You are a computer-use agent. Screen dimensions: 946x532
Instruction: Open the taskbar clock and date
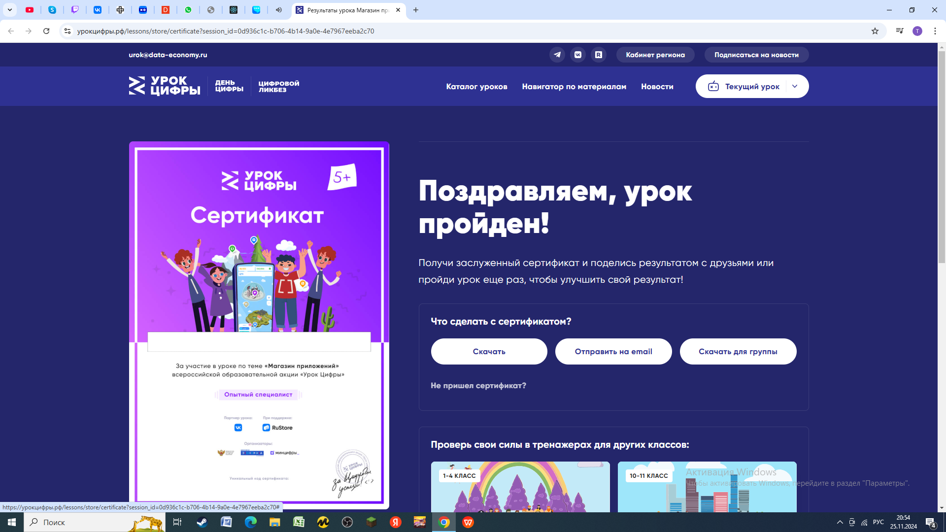pos(904,522)
